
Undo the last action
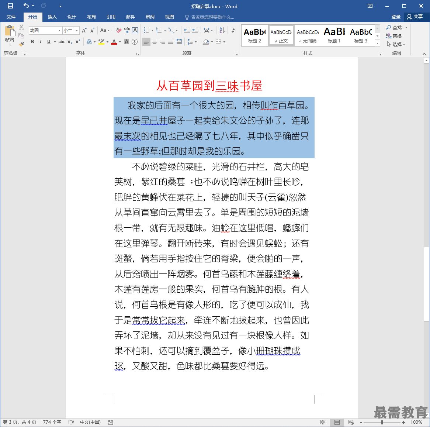coord(26,6)
